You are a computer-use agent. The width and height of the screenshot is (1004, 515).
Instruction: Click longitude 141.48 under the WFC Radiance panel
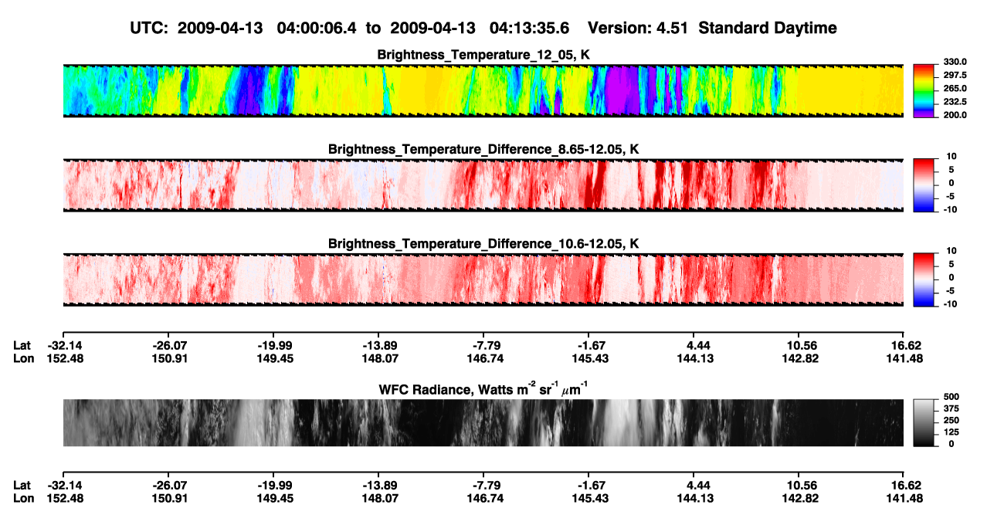904,497
